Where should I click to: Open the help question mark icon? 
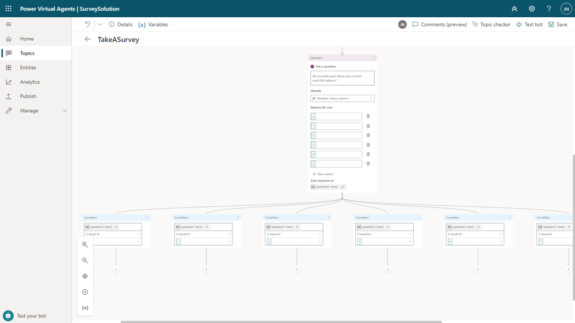coord(549,9)
